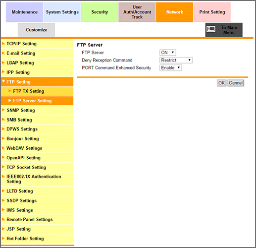Viewport: 256px width, 248px height.
Task: Open the FTP Server ON dropdown
Action: tap(168, 53)
